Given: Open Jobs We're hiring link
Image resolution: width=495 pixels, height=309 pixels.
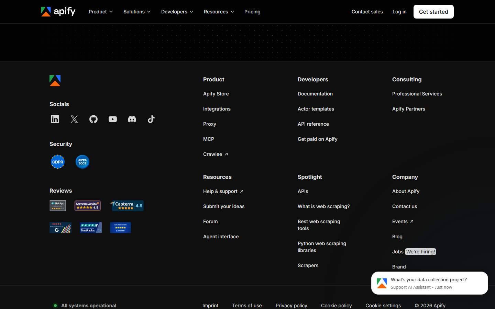Looking at the screenshot, I should 414,252.
